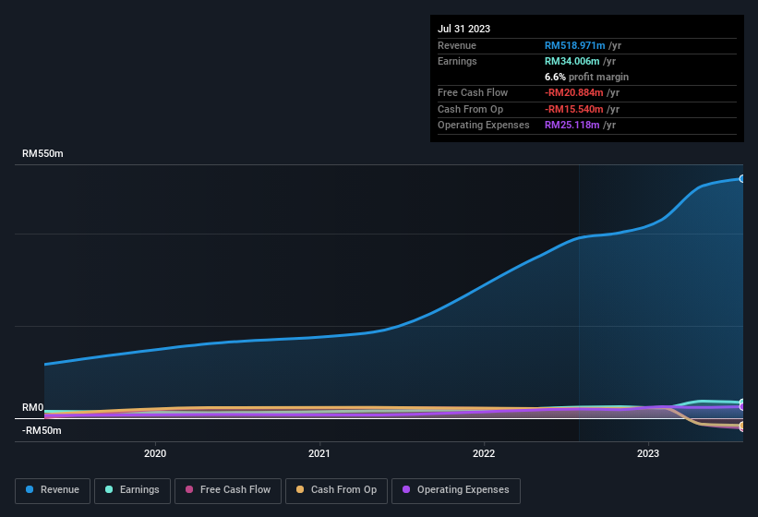Image resolution: width=758 pixels, height=517 pixels.
Task: Click the 2023 x-axis label
Action: tap(648, 453)
